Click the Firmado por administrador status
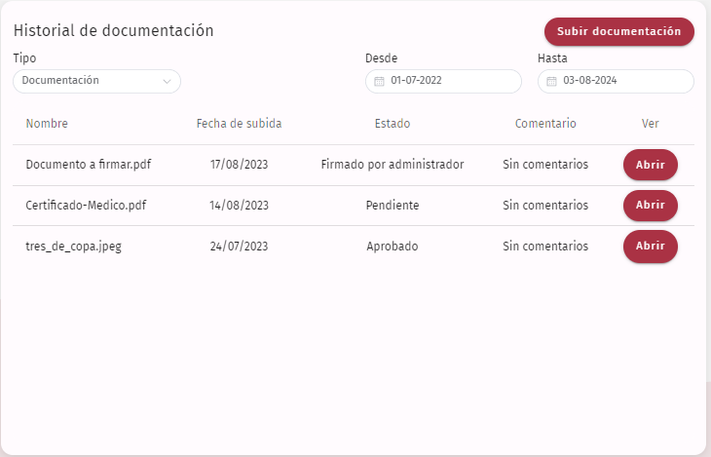 click(x=393, y=165)
